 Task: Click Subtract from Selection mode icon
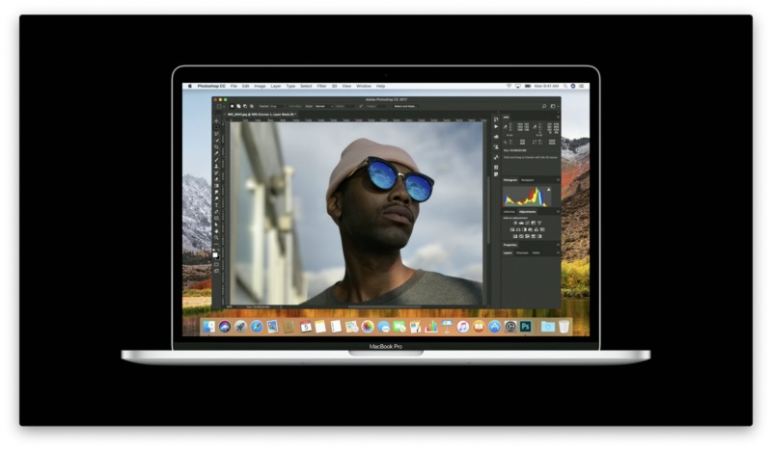[x=245, y=106]
